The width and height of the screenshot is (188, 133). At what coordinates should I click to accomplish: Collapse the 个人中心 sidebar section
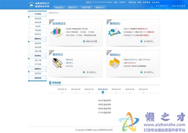pos(37,14)
